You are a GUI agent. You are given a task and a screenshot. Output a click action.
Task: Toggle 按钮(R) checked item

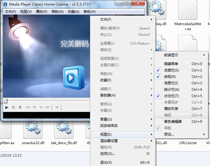pos(181,77)
